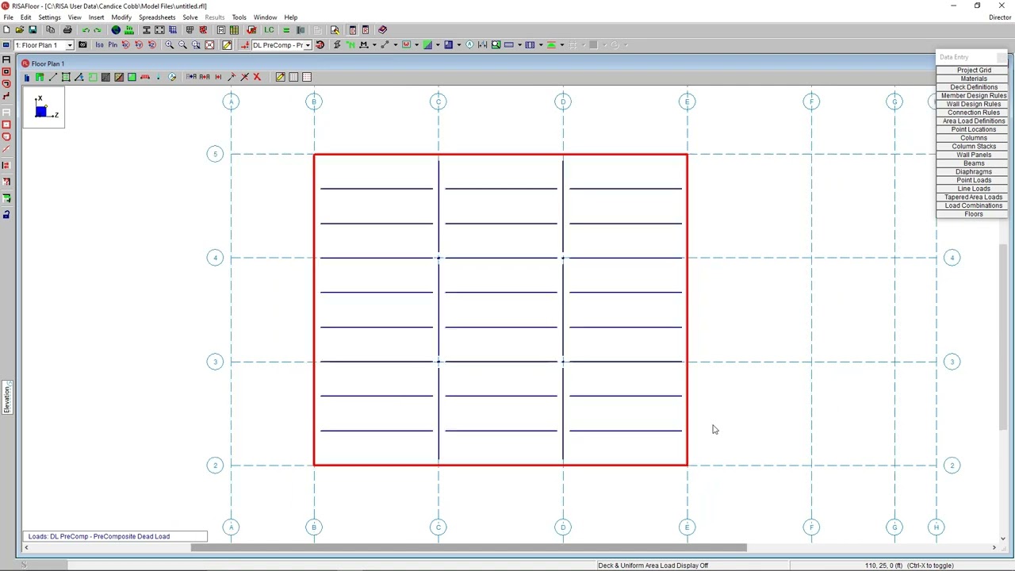
Task: Click the scroll right arrow
Action: tap(994, 547)
